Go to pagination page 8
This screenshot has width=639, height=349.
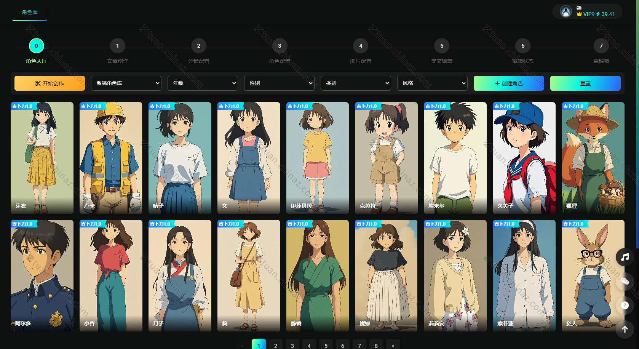click(x=376, y=345)
